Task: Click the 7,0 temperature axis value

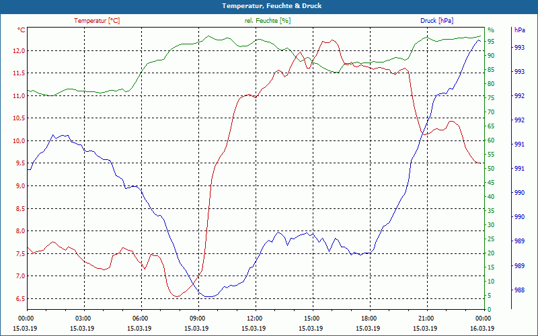Action: pyautogui.click(x=20, y=276)
